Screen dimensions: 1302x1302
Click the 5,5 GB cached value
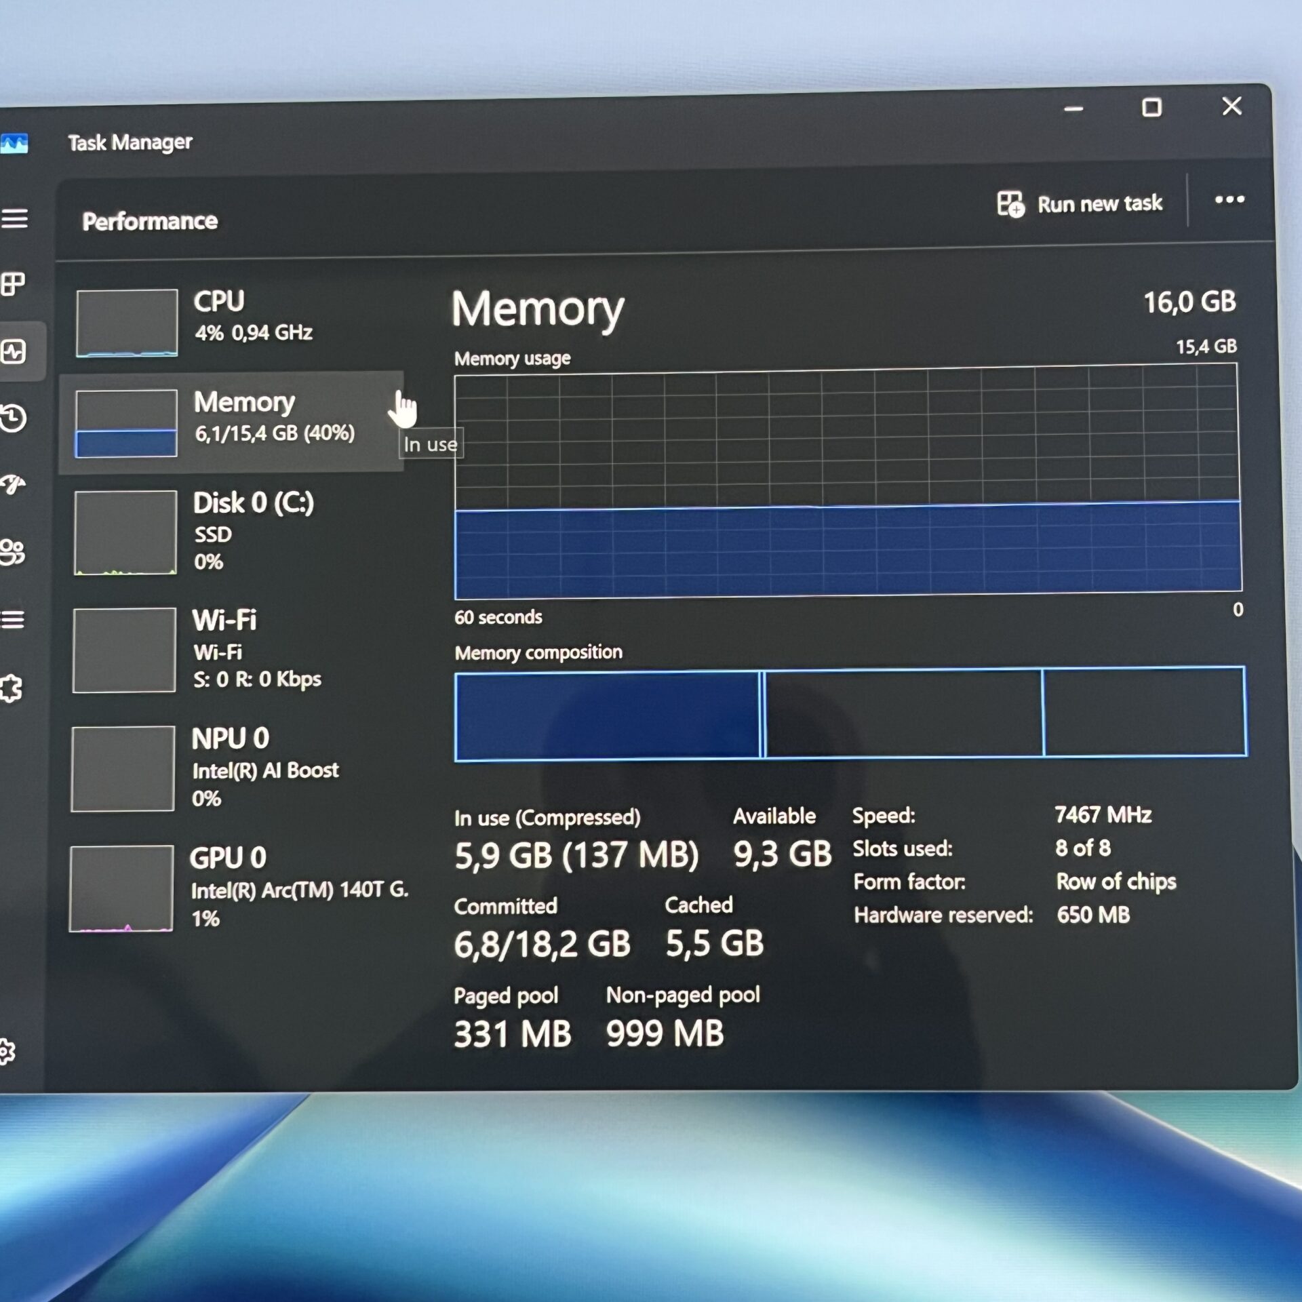(x=715, y=943)
